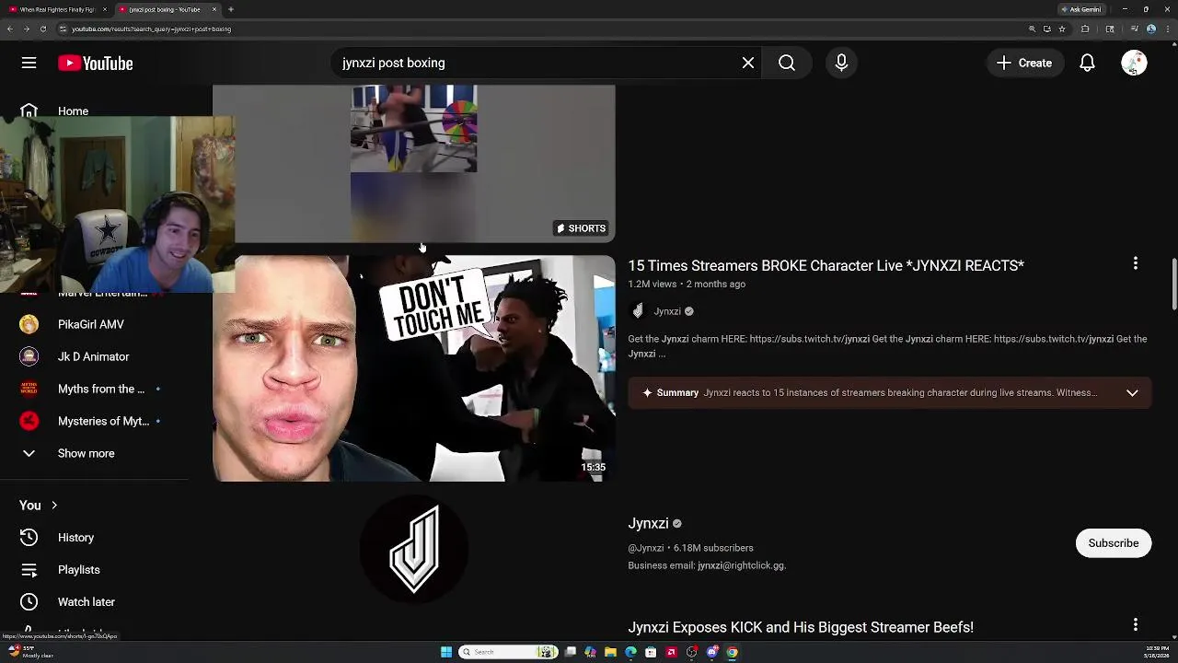The width and height of the screenshot is (1178, 663).
Task: Open the Chrome zoom magnifier icon
Action: [x=1032, y=29]
